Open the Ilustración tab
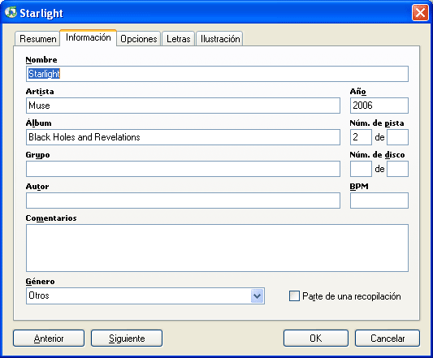The image size is (433, 358). point(220,39)
